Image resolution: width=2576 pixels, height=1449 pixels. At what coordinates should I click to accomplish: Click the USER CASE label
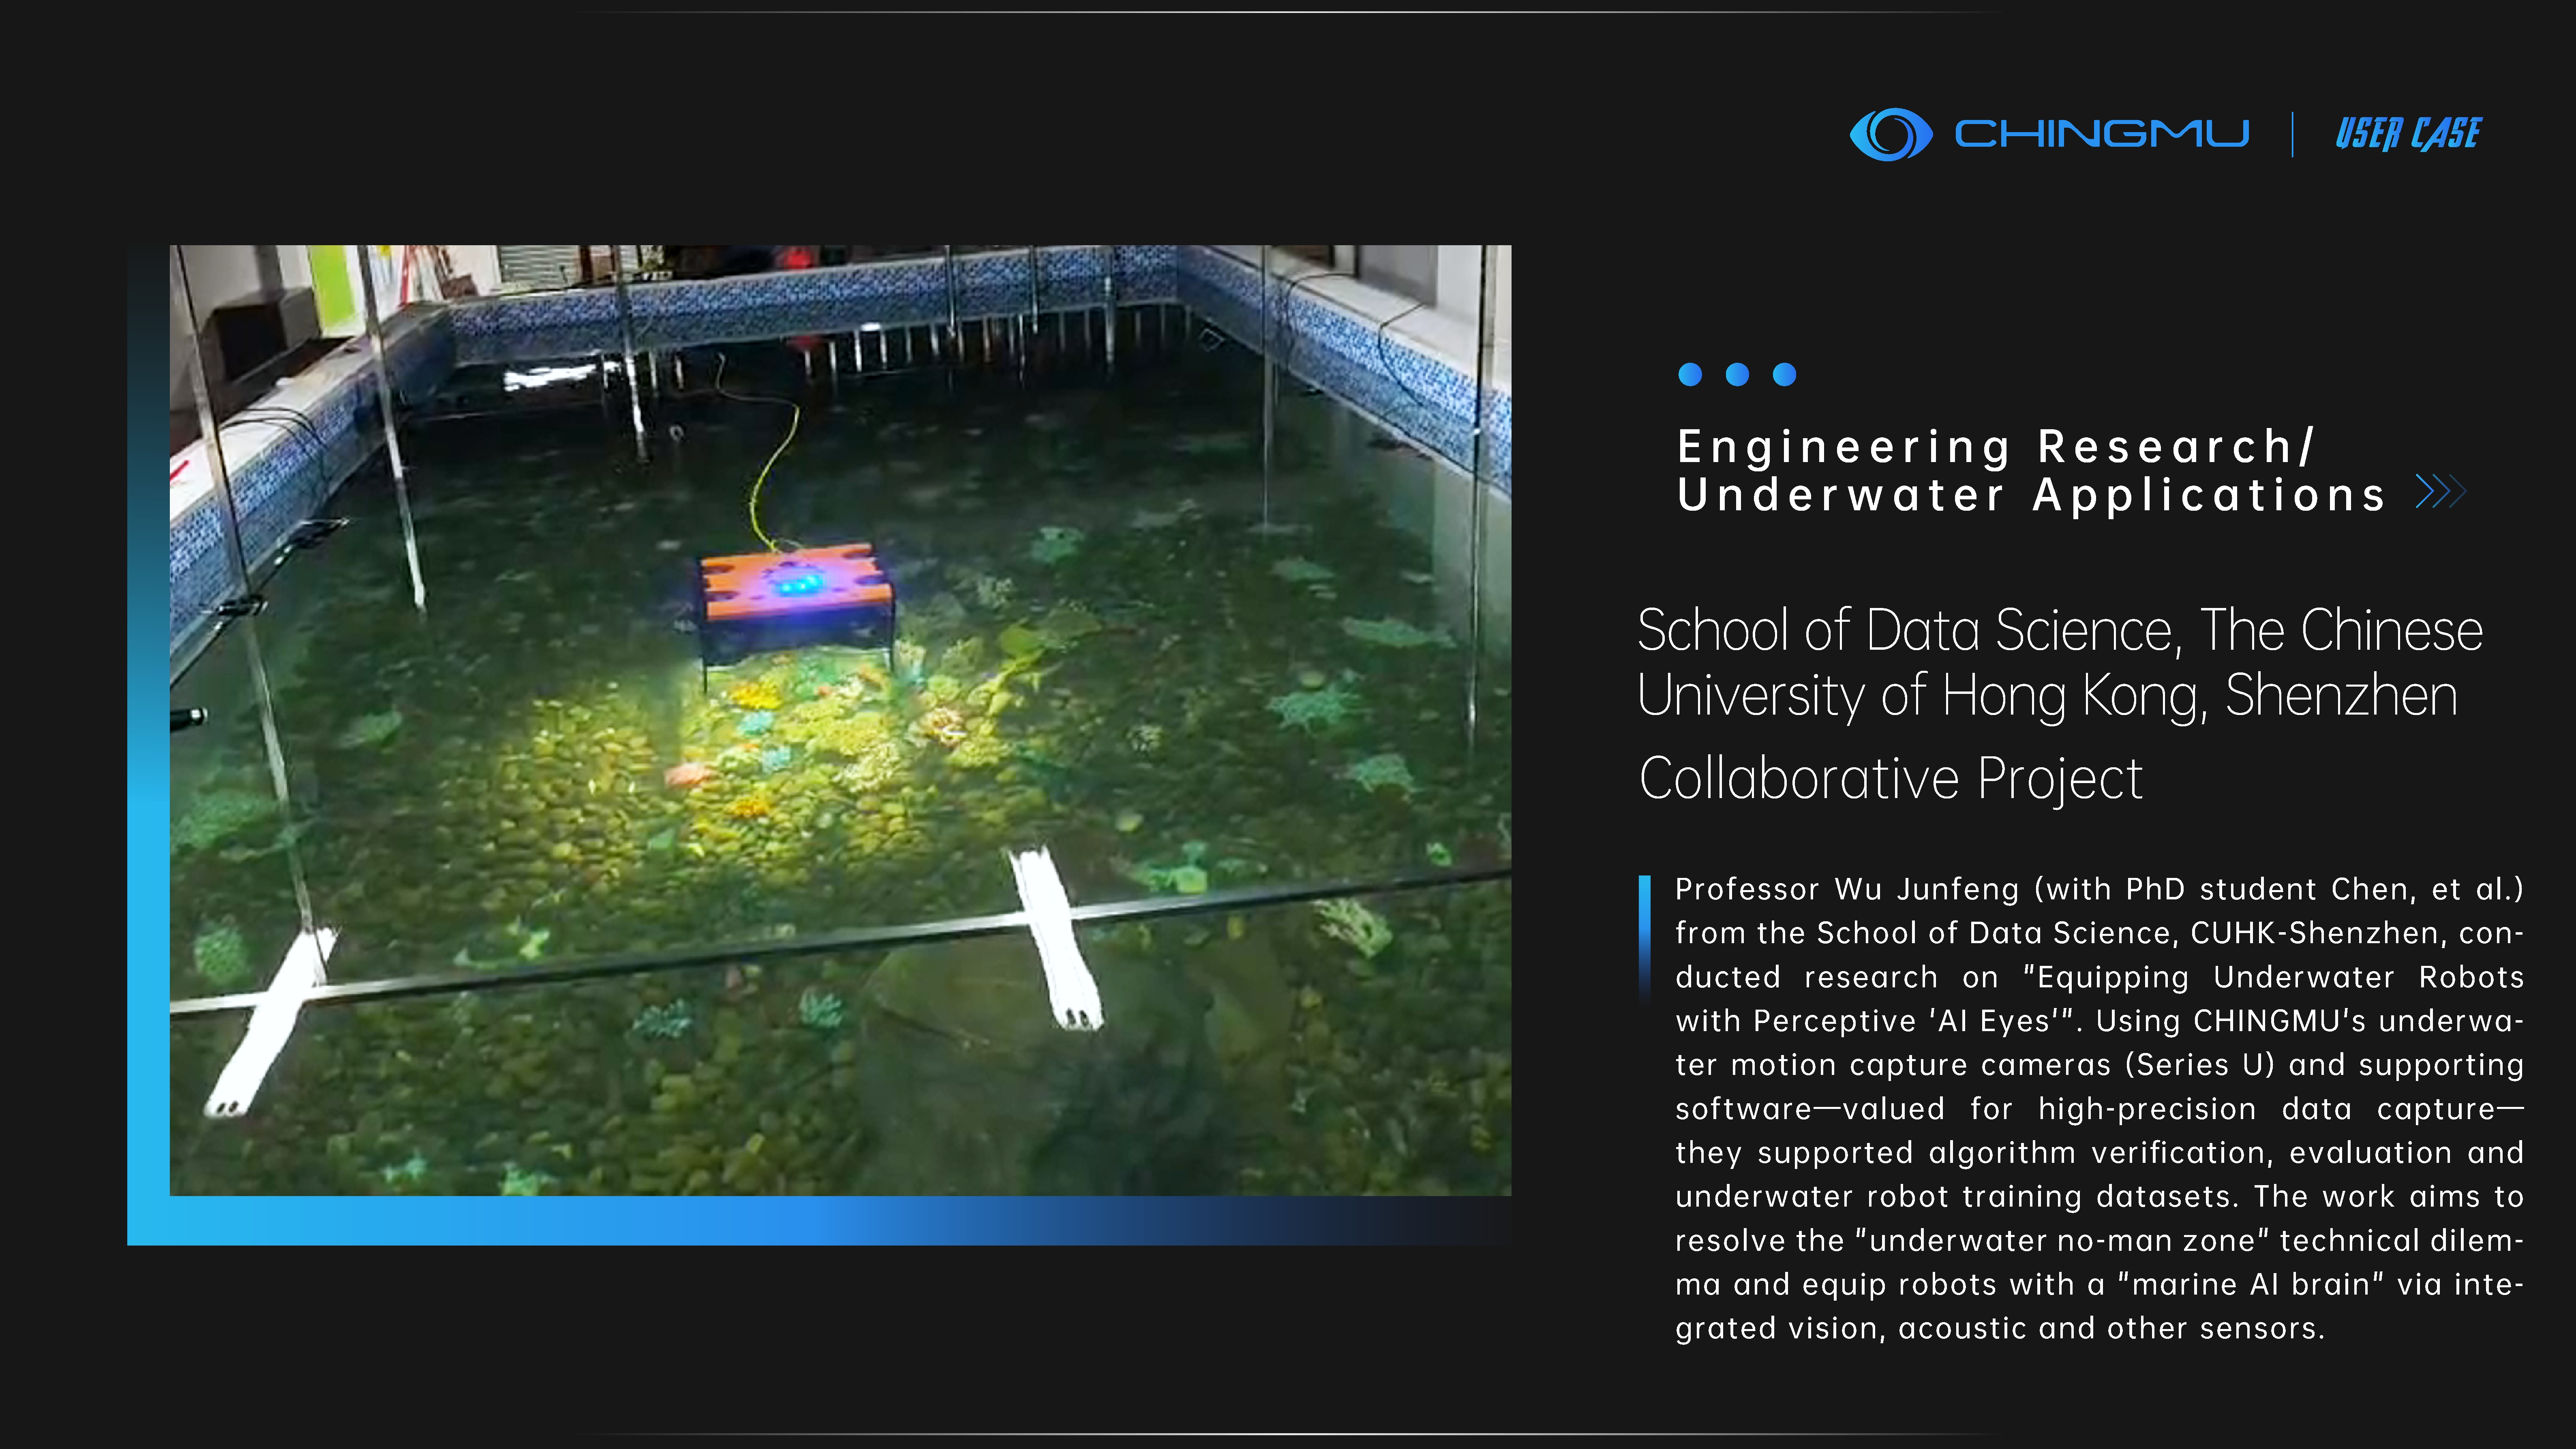[x=2408, y=134]
